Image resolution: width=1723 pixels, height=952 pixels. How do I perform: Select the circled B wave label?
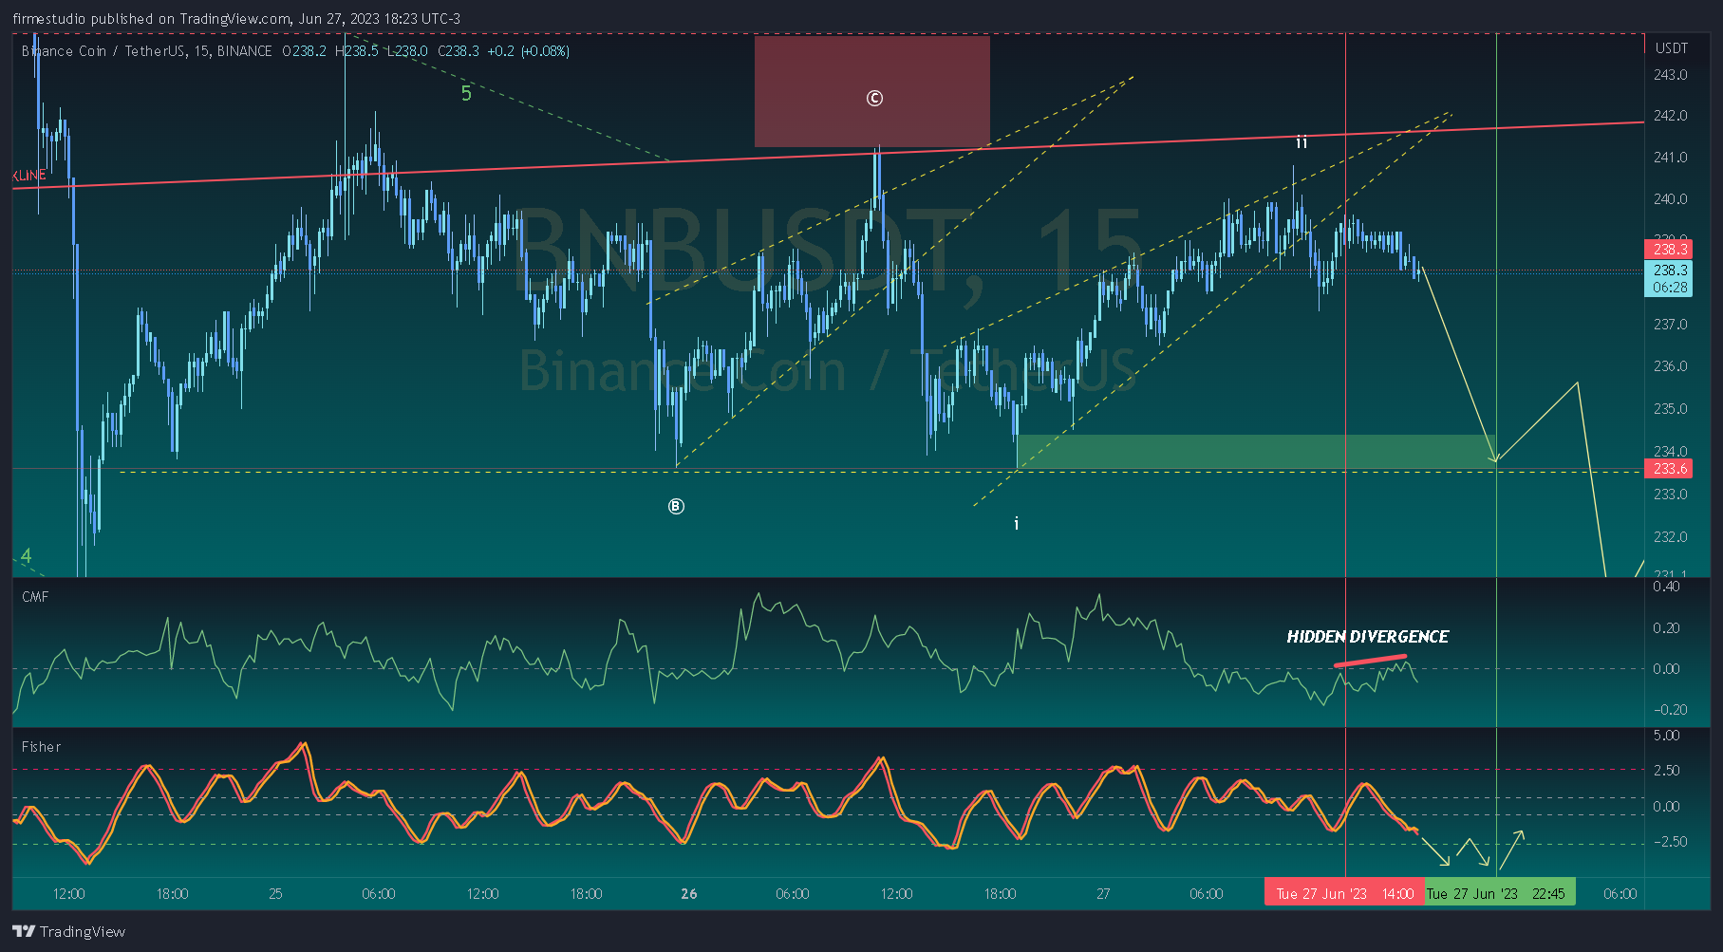(x=676, y=506)
